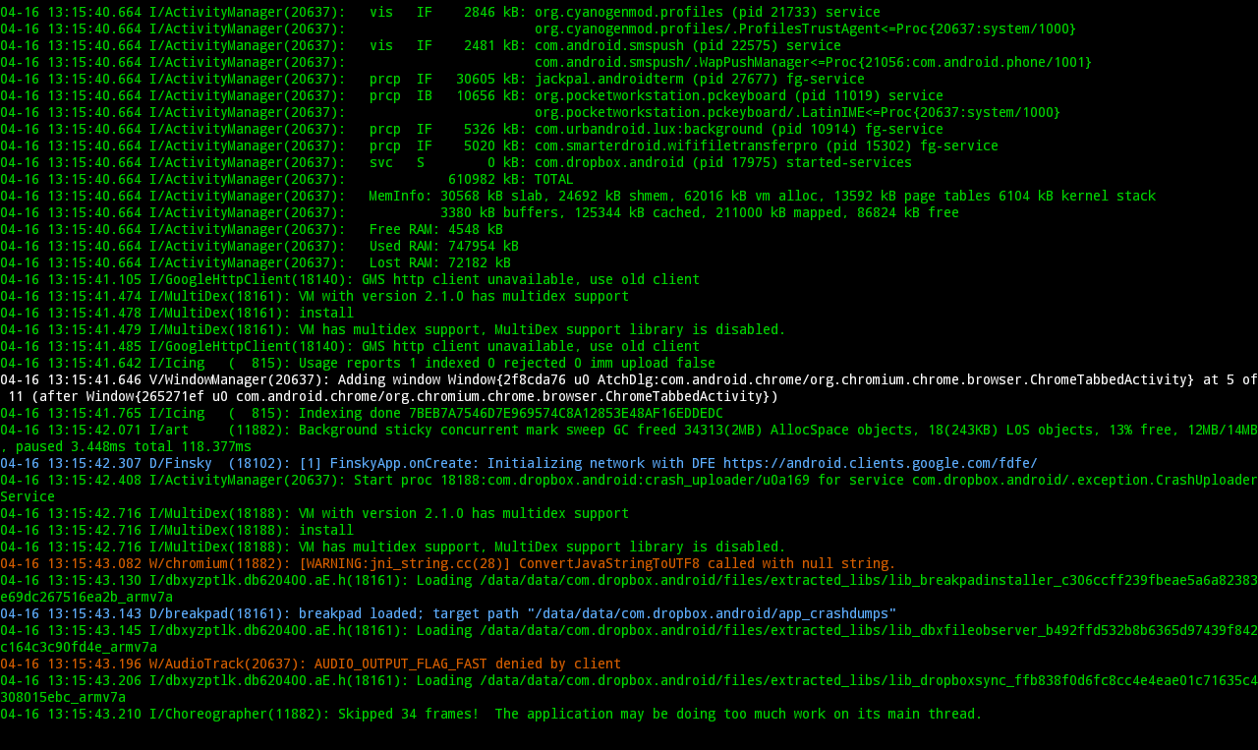This screenshot has width=1258, height=750.
Task: Select the com.urbandroid.lux:background line
Action: click(472, 130)
